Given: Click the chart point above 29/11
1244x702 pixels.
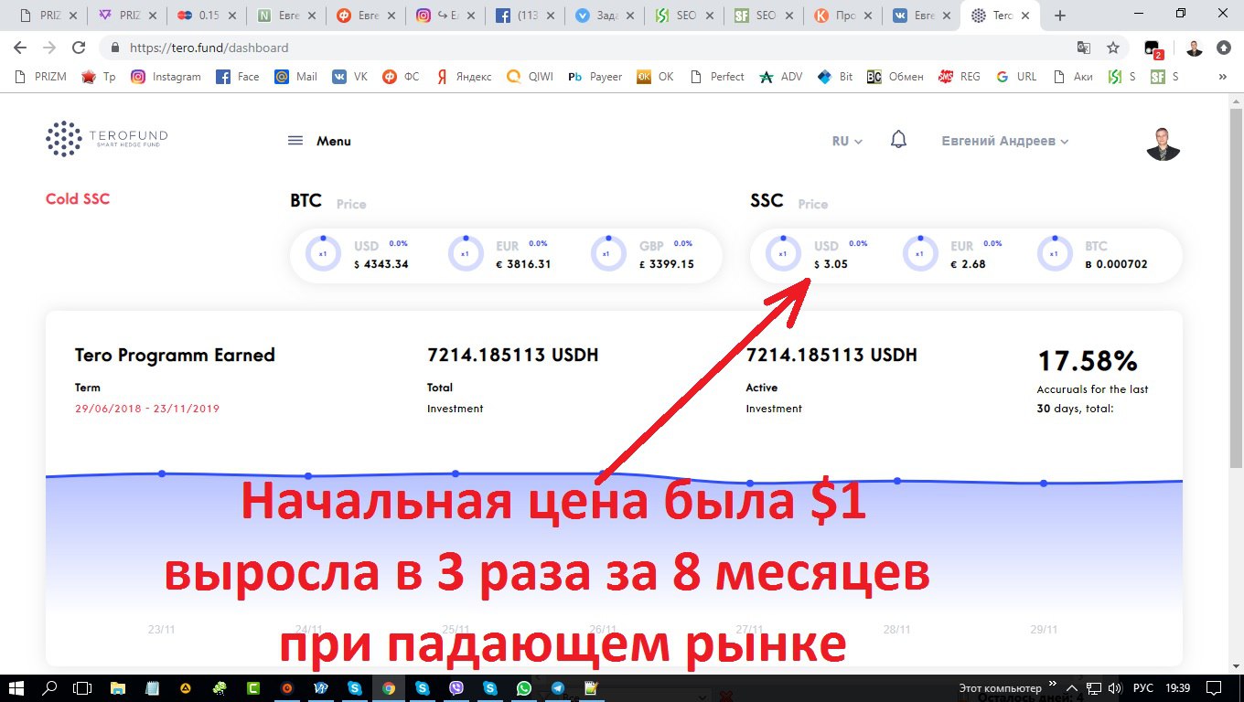Looking at the screenshot, I should coord(1044,483).
